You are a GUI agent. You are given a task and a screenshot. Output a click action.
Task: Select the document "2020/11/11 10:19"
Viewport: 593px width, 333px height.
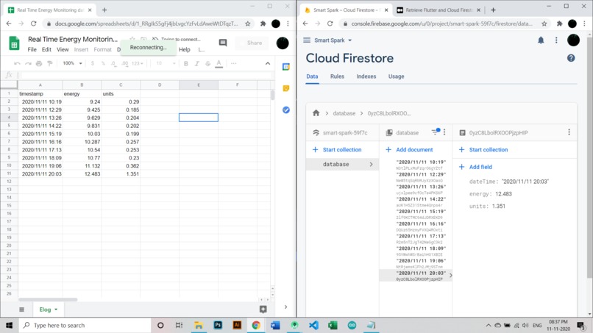(x=416, y=165)
